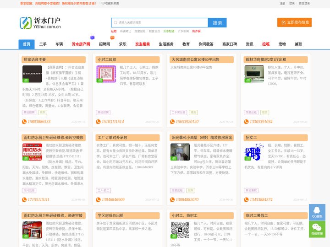Click the 收藏到桌面 monitor icon
330x247 pixels.
coord(103,3)
